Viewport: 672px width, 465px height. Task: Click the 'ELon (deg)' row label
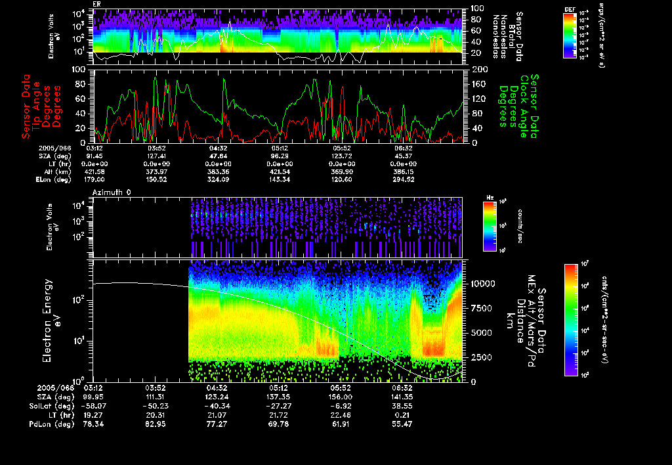coord(54,180)
